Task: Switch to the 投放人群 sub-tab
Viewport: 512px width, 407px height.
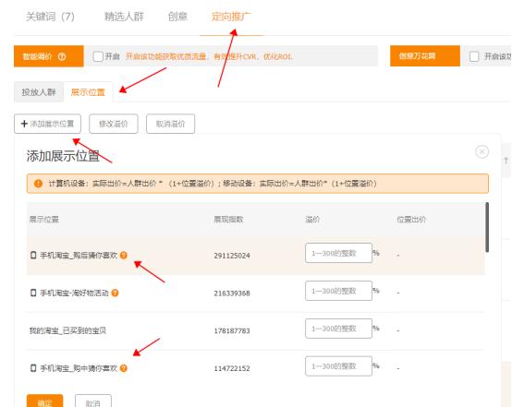Action: [39, 92]
